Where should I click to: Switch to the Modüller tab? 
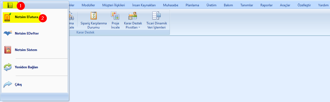[88, 5]
